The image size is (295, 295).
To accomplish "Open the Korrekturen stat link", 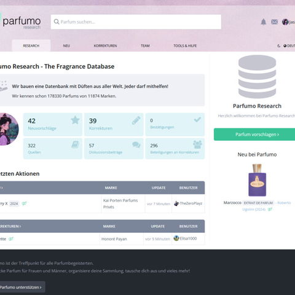I will click(x=101, y=128).
